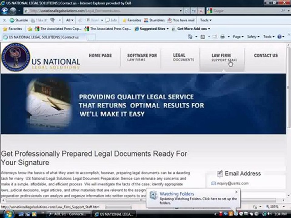Open the second Associated Press favorites link
The image size is (291, 218).
(108, 29)
